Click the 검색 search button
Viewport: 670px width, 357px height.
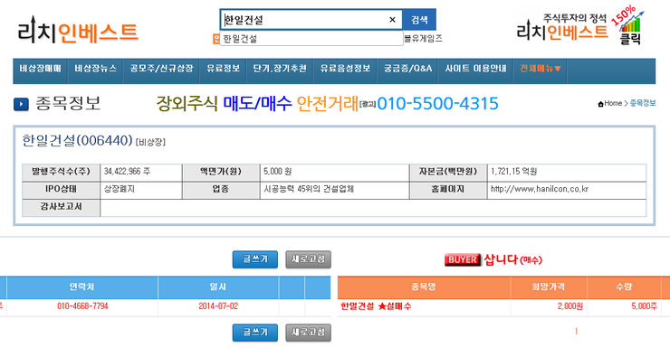point(419,20)
